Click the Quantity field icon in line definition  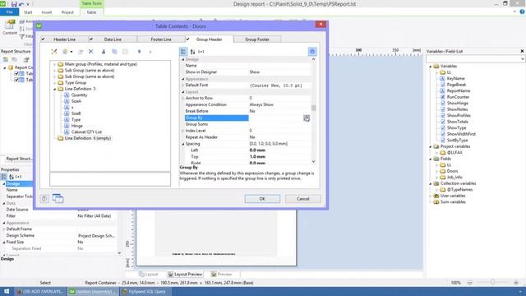pos(67,95)
